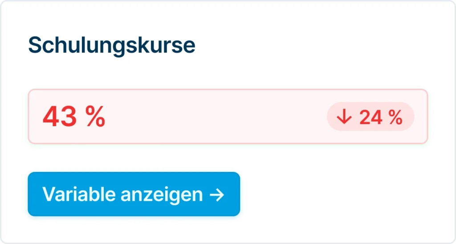The image size is (456, 244).
Task: Click the 24 % text inside the badge
Action: tap(381, 117)
